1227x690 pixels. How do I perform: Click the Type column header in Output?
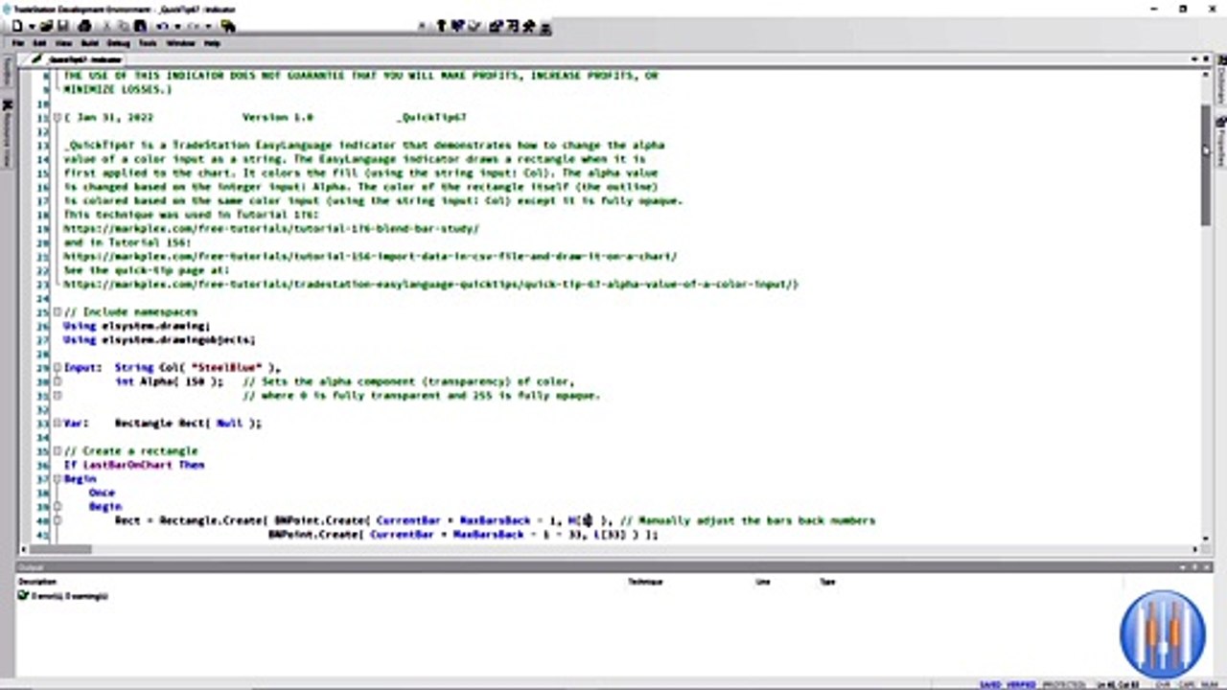(x=827, y=582)
